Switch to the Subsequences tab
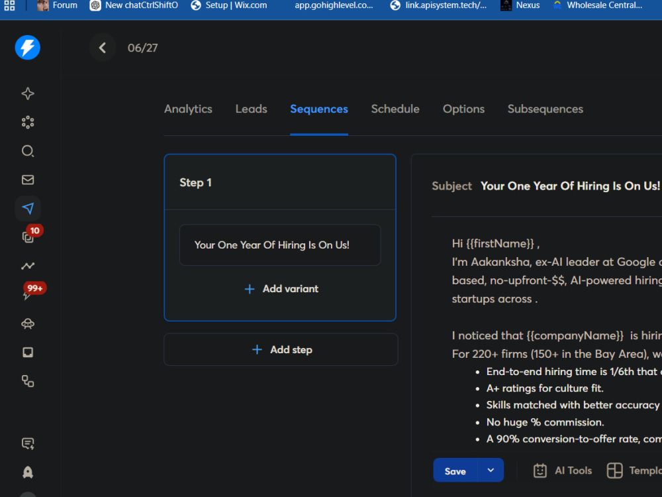The image size is (662, 497). pyautogui.click(x=545, y=109)
